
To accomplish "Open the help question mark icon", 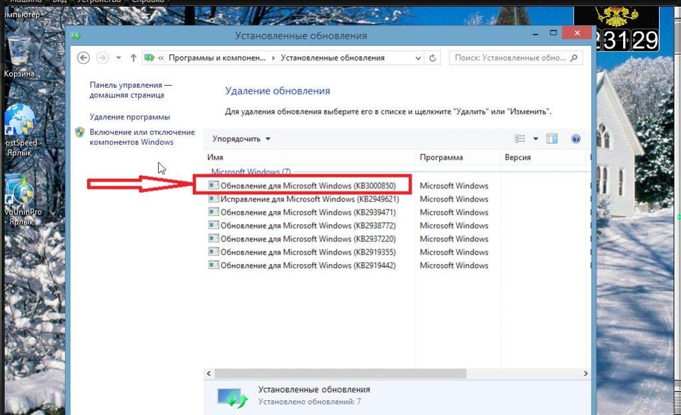I will click(576, 139).
